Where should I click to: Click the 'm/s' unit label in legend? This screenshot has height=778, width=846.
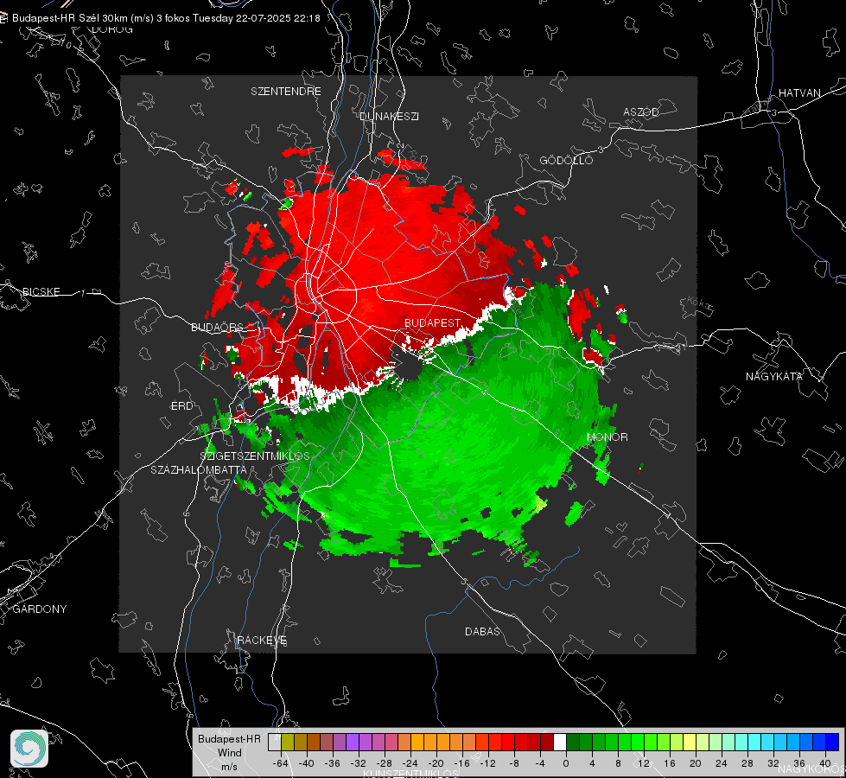[229, 766]
